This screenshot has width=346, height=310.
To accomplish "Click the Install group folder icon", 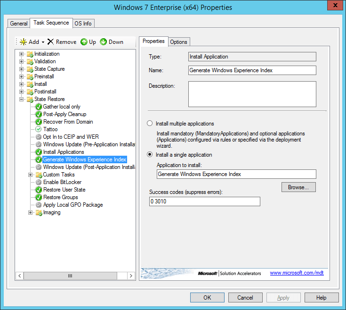I will coord(30,84).
